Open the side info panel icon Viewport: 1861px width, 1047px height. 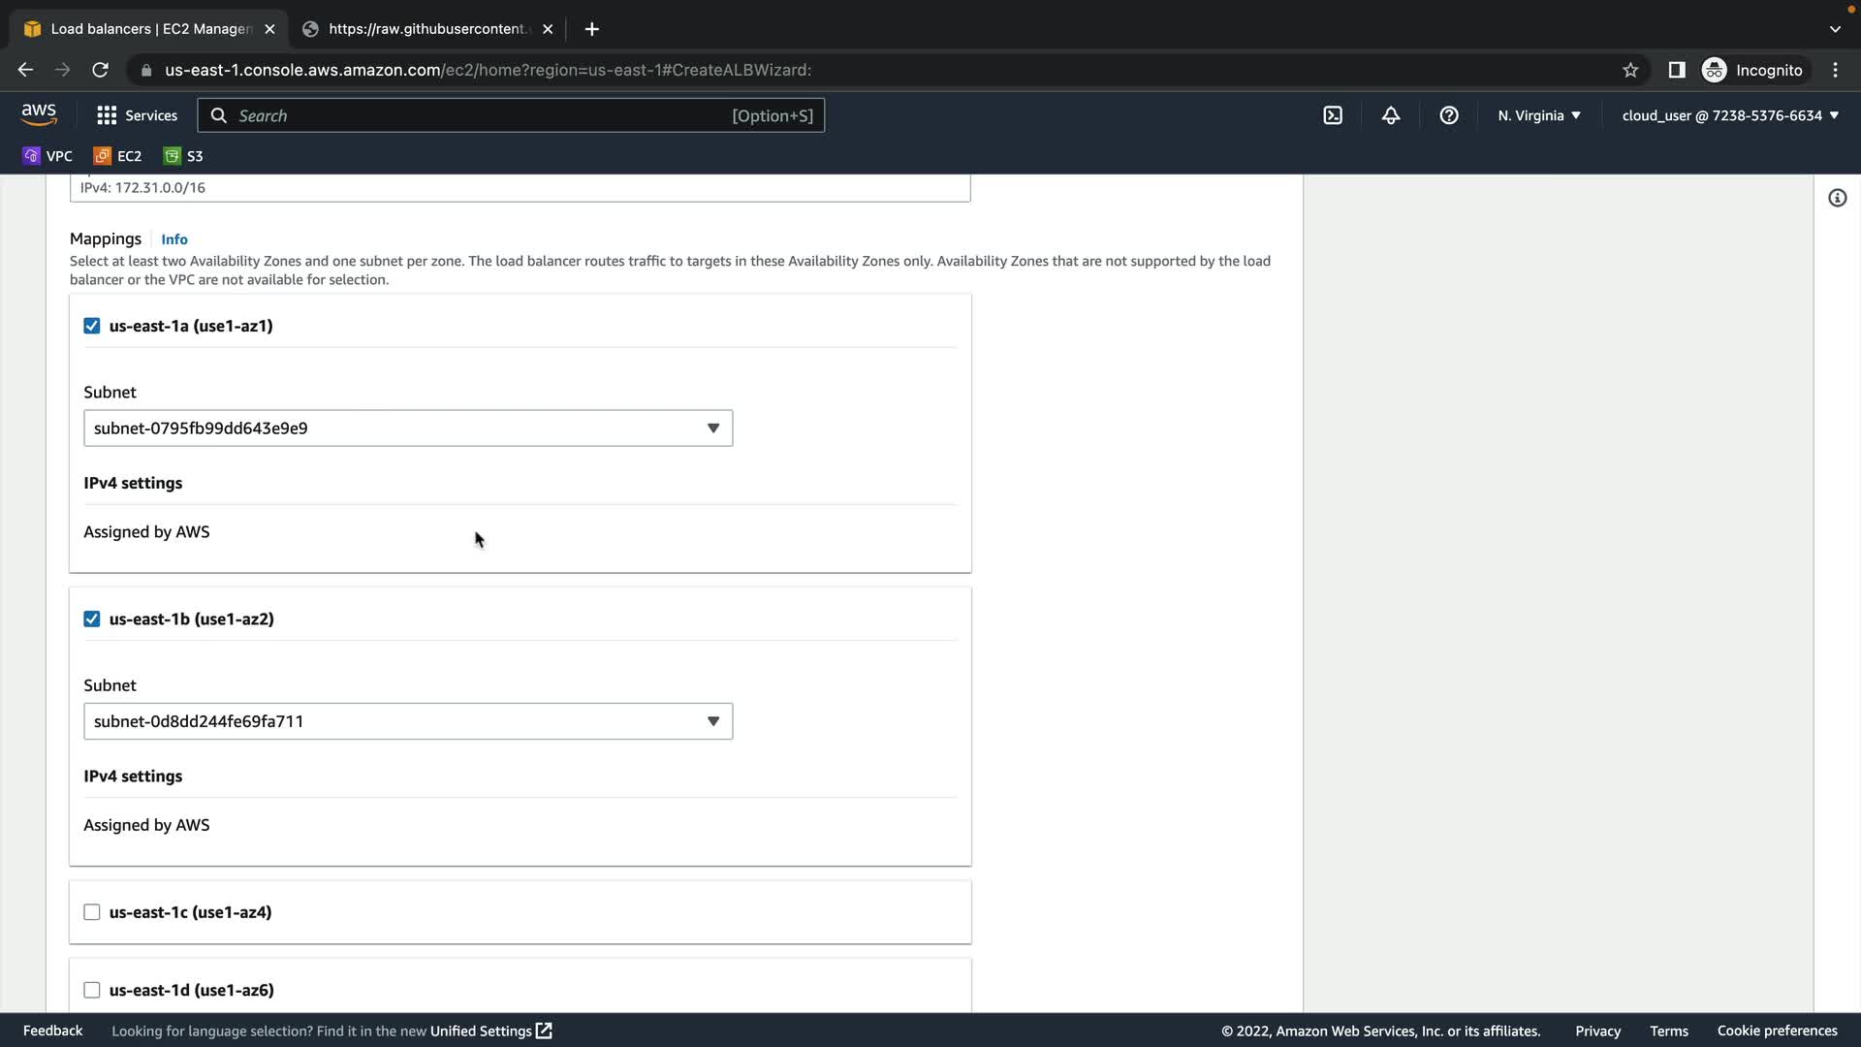click(x=1837, y=198)
